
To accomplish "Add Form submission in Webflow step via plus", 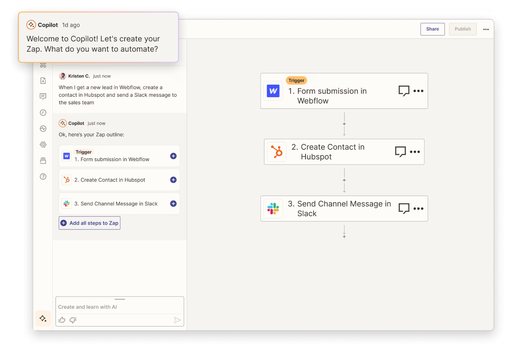I will coord(173,156).
